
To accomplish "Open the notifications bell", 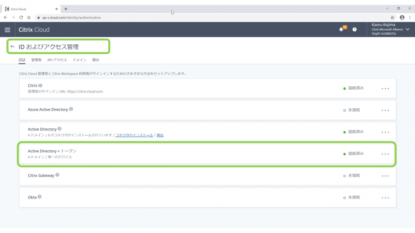I will 341,29.
